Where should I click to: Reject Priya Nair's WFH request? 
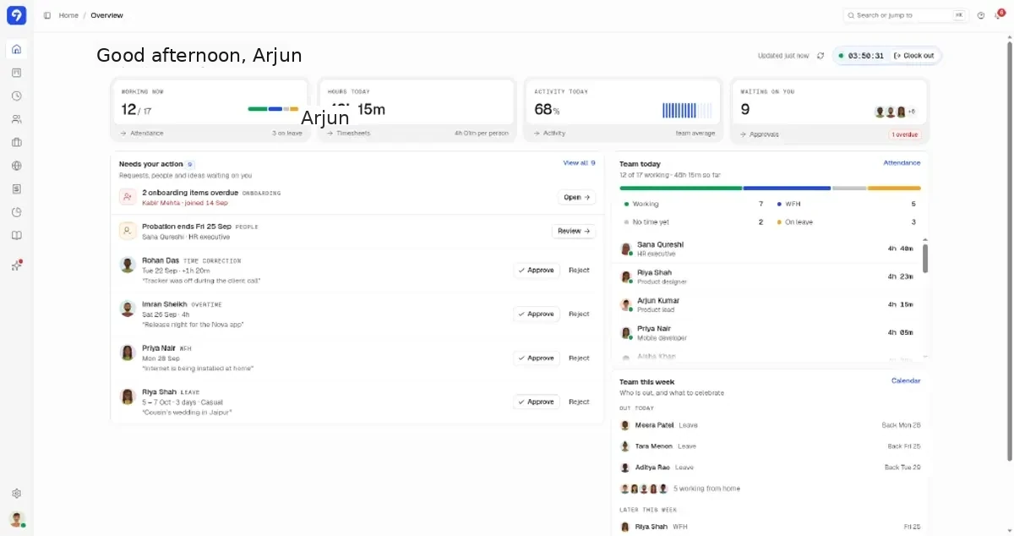[x=579, y=358]
